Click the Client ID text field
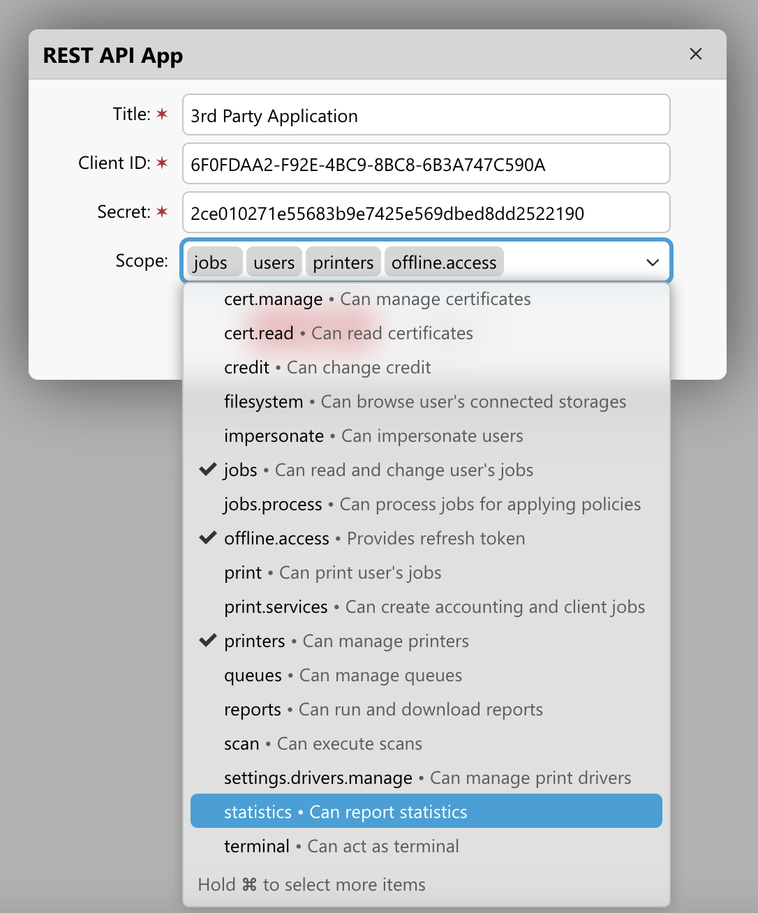Image resolution: width=758 pixels, height=913 pixels. [426, 164]
